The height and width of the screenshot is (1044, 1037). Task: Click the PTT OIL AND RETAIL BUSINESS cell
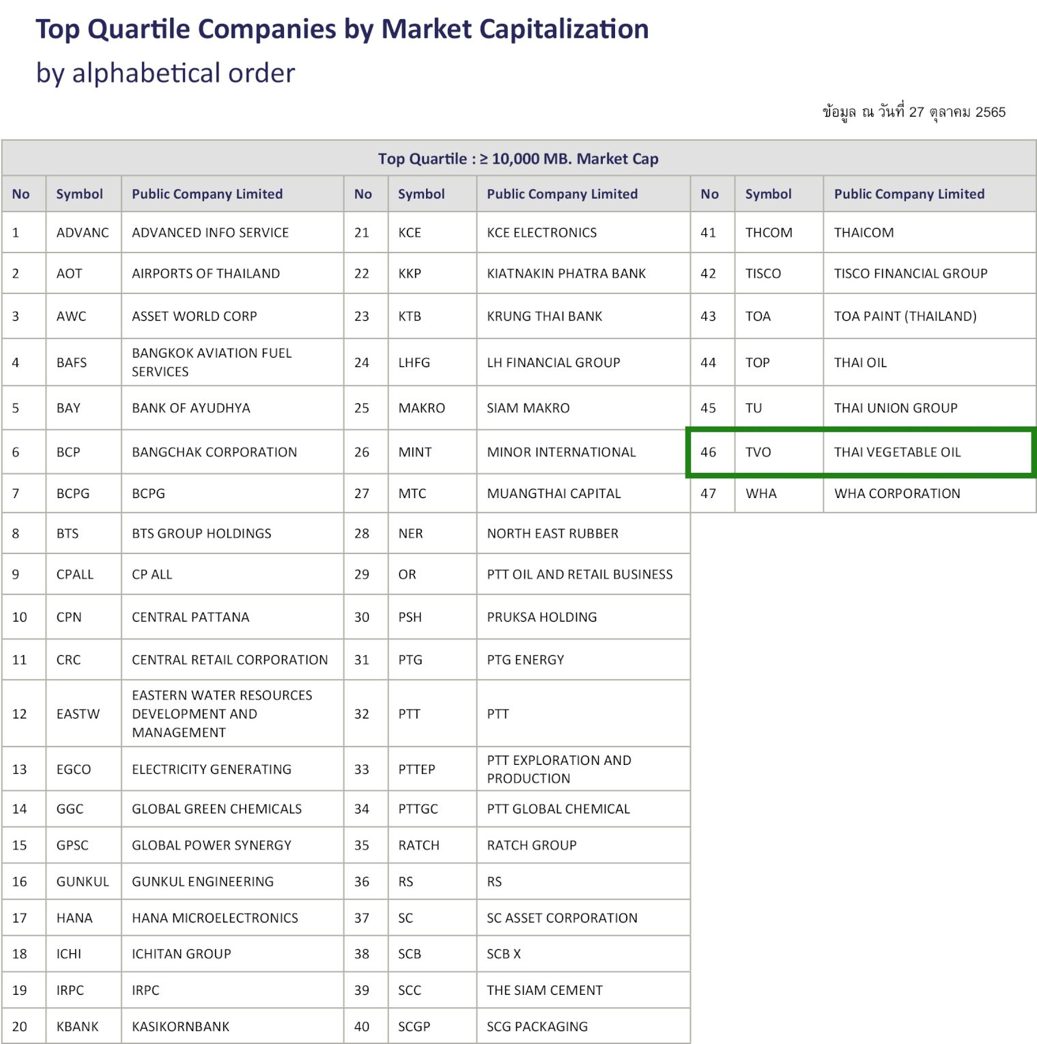tap(580, 575)
